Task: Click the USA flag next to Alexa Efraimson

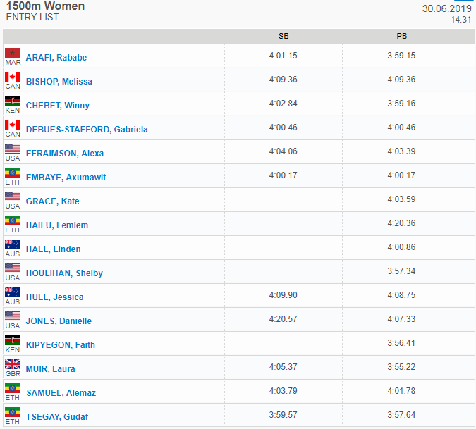Action: [13, 149]
